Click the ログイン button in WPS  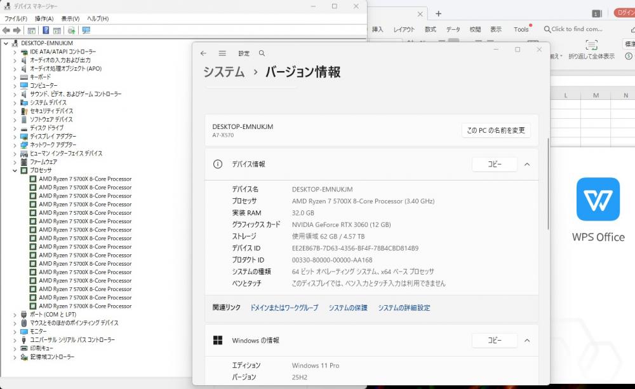(625, 13)
